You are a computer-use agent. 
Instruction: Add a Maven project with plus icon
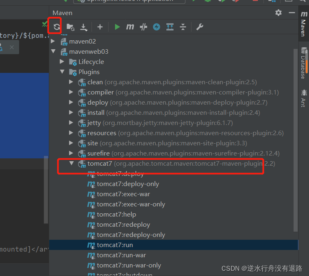[100, 27]
